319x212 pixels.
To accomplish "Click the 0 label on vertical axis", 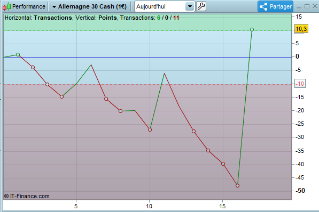I will point(297,56).
